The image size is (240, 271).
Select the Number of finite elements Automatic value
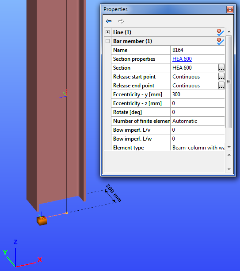pos(198,121)
